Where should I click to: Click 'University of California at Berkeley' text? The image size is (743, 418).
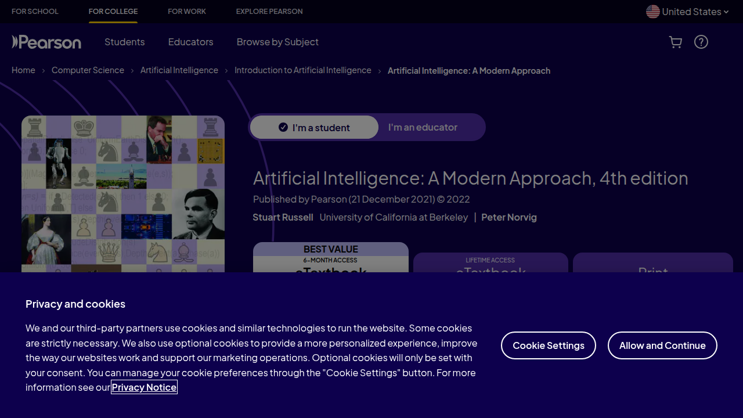click(394, 217)
